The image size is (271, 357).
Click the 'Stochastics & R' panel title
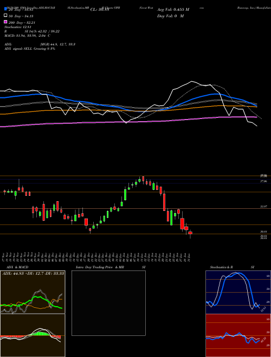(222, 267)
